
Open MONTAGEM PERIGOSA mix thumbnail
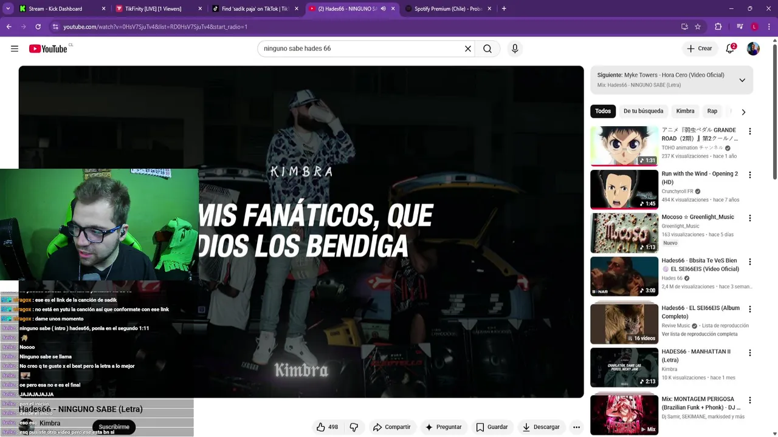(624, 415)
